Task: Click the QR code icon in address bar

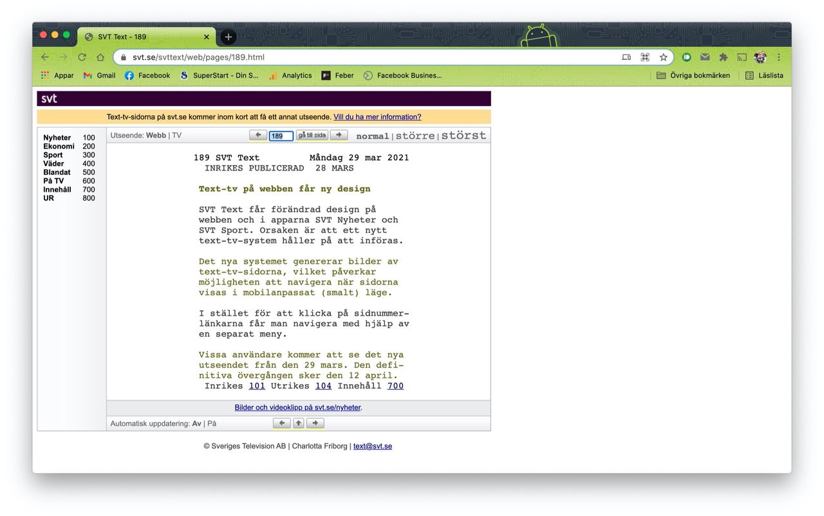Action: click(x=645, y=57)
